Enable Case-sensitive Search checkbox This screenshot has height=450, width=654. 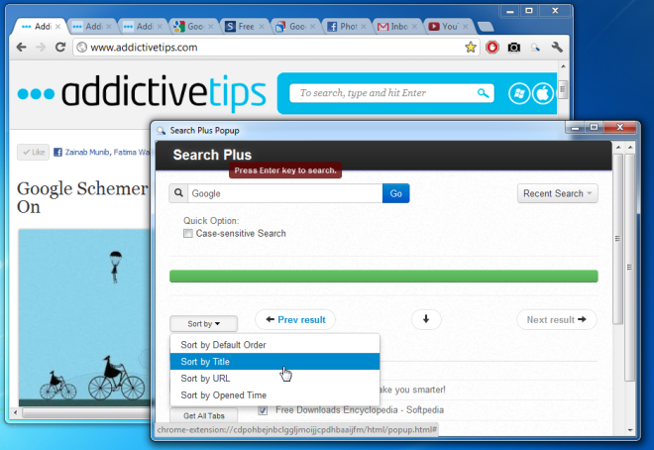(188, 233)
